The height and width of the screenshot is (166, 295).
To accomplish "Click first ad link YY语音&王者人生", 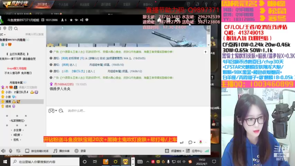I will coord(72,52).
